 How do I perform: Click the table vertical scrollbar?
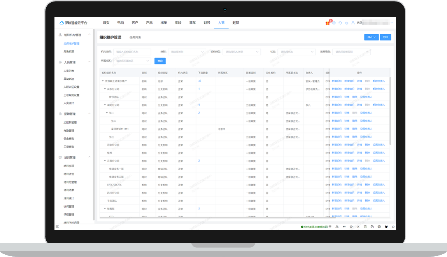(x=390, y=110)
